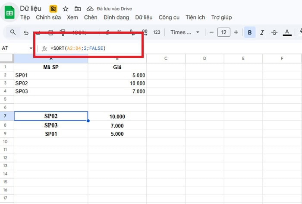
Task: Open the Định dạng menu
Action: [116, 17]
